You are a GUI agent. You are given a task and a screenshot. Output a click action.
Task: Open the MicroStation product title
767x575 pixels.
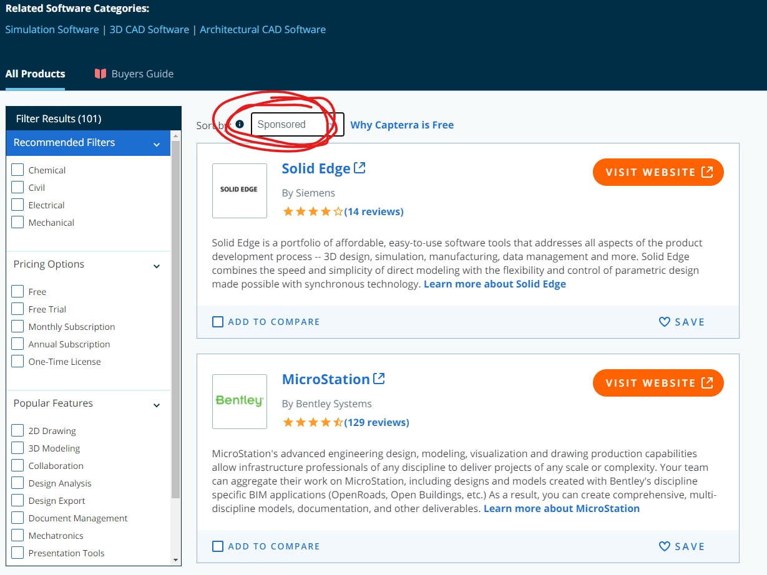(x=326, y=379)
